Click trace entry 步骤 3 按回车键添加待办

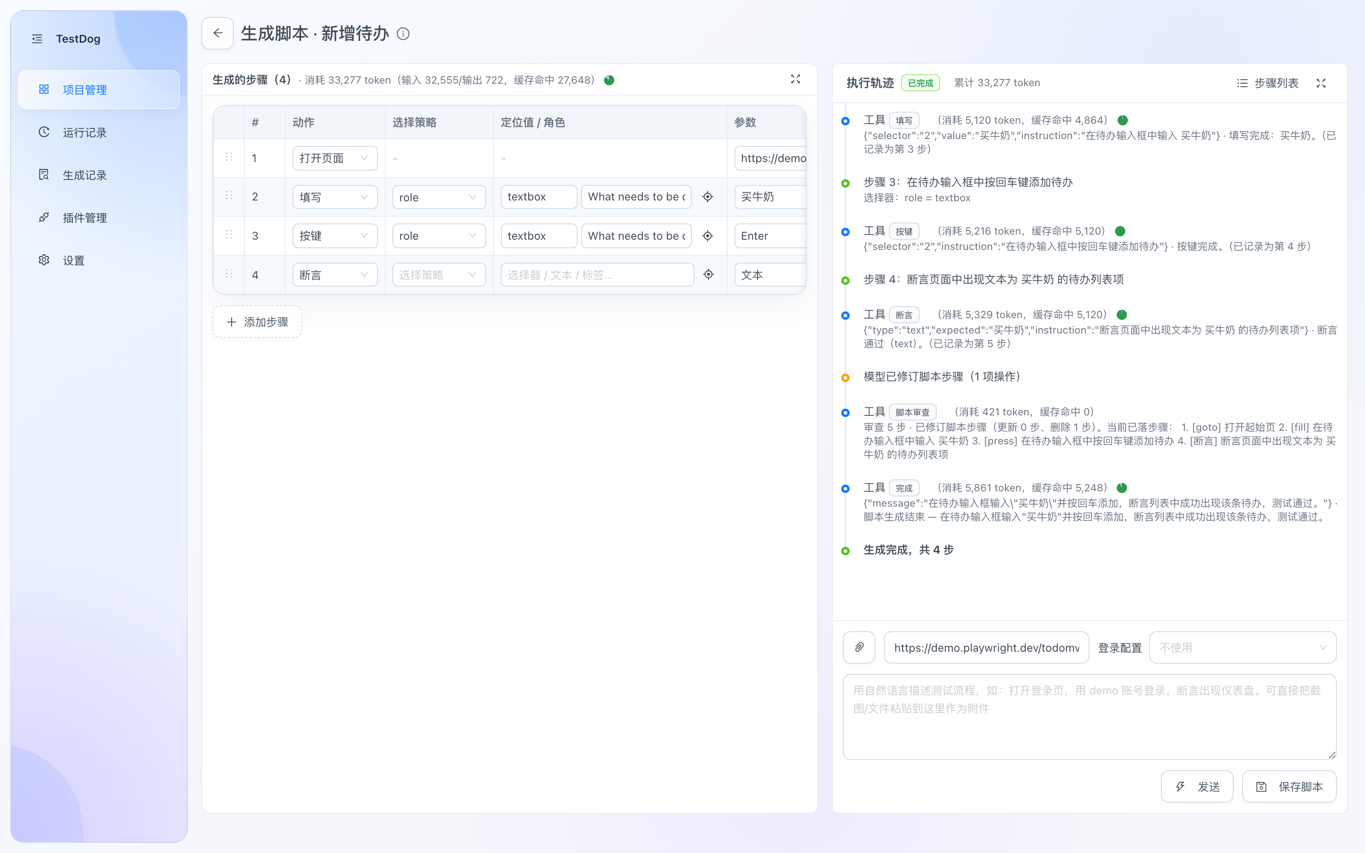(968, 182)
